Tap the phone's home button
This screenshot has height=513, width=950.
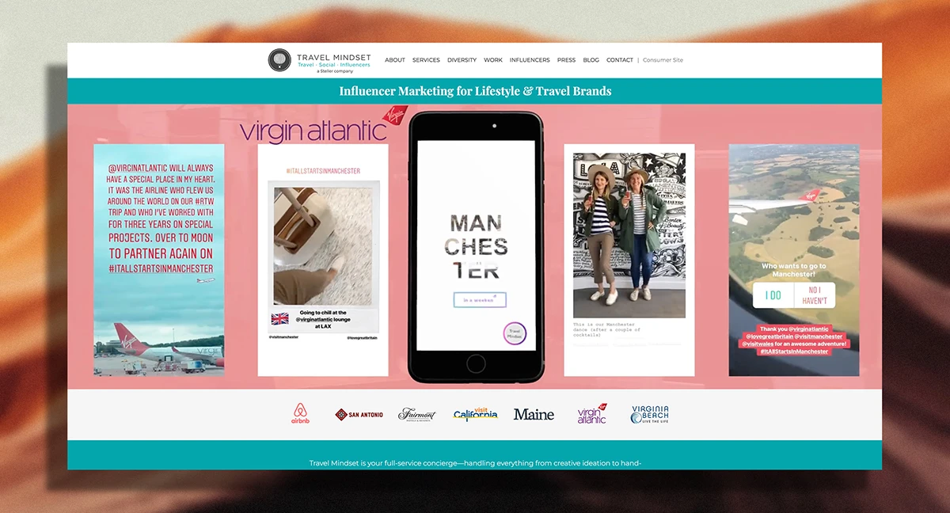pos(476,364)
